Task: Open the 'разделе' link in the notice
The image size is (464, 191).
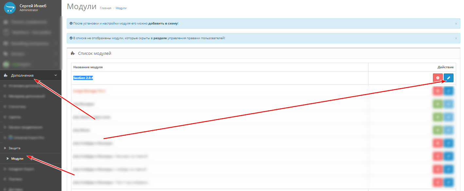Action: click(x=160, y=38)
